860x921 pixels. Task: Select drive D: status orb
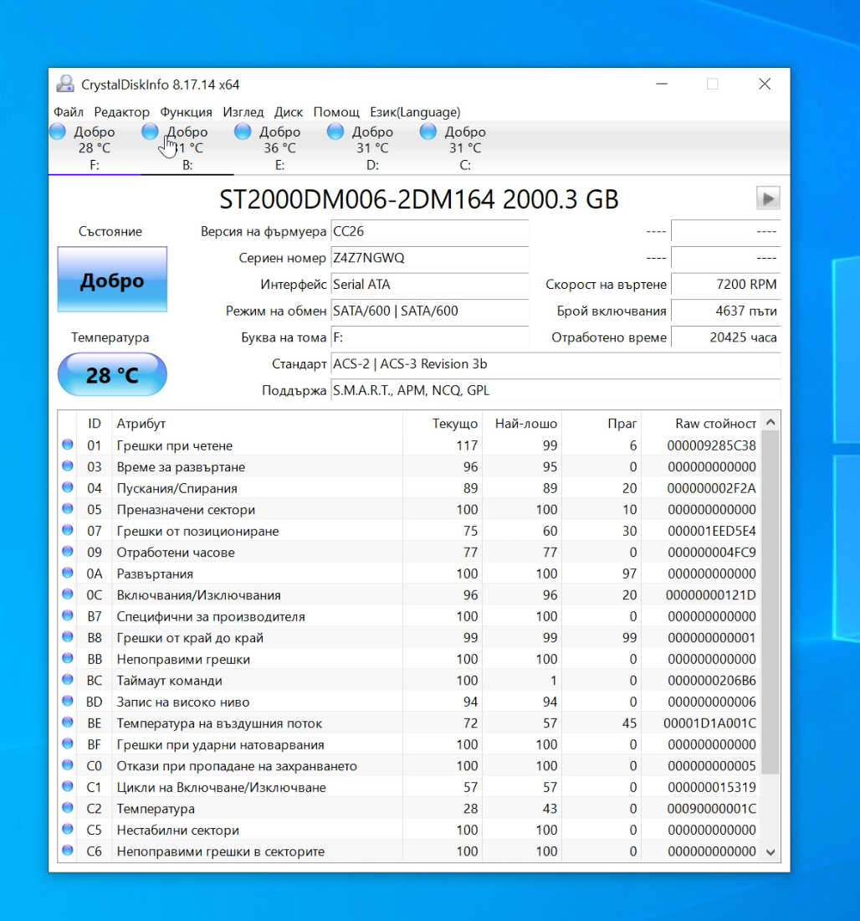tap(335, 131)
